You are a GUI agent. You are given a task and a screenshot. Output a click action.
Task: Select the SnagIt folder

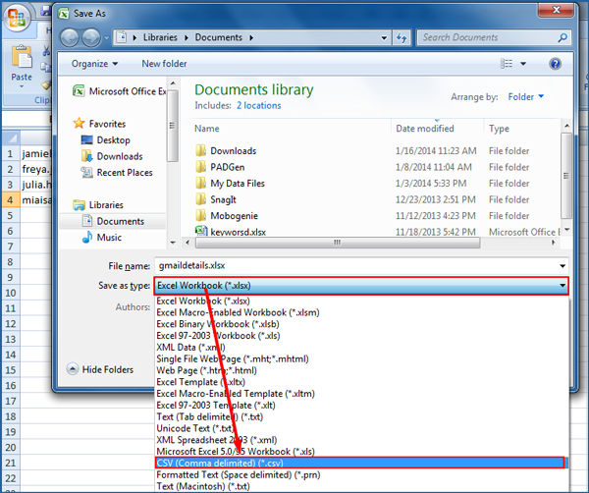point(223,199)
